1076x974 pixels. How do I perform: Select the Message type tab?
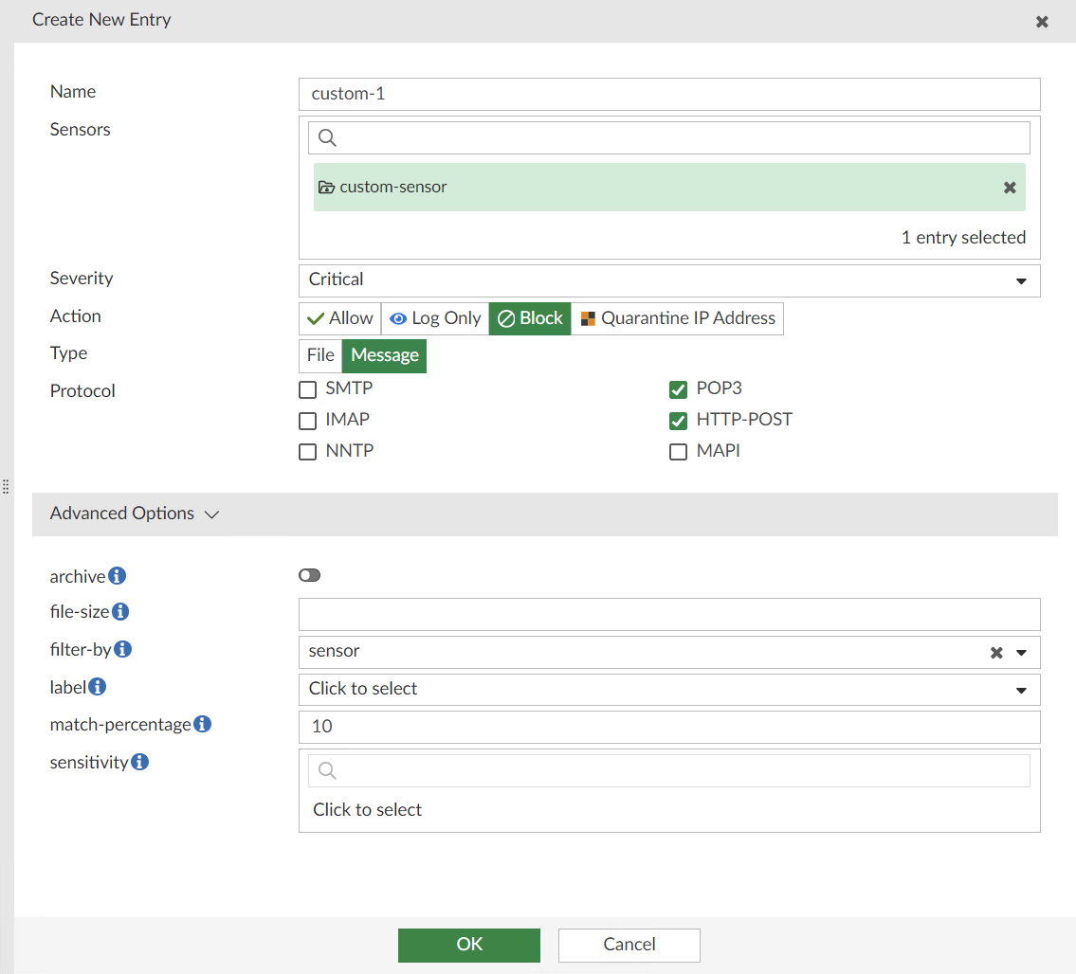click(383, 355)
